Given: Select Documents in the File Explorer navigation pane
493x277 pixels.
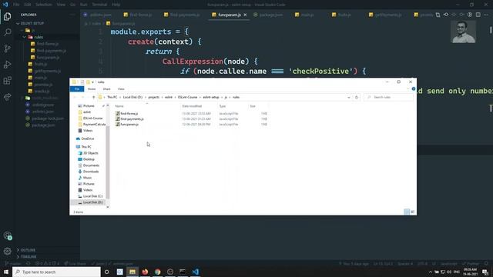Looking at the screenshot, I should click(89, 165).
